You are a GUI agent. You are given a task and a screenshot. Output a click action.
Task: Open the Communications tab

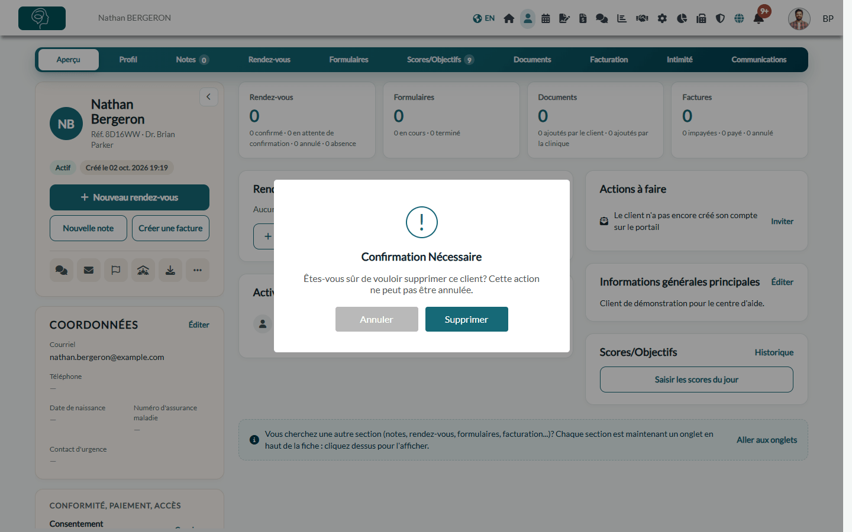[x=759, y=60]
